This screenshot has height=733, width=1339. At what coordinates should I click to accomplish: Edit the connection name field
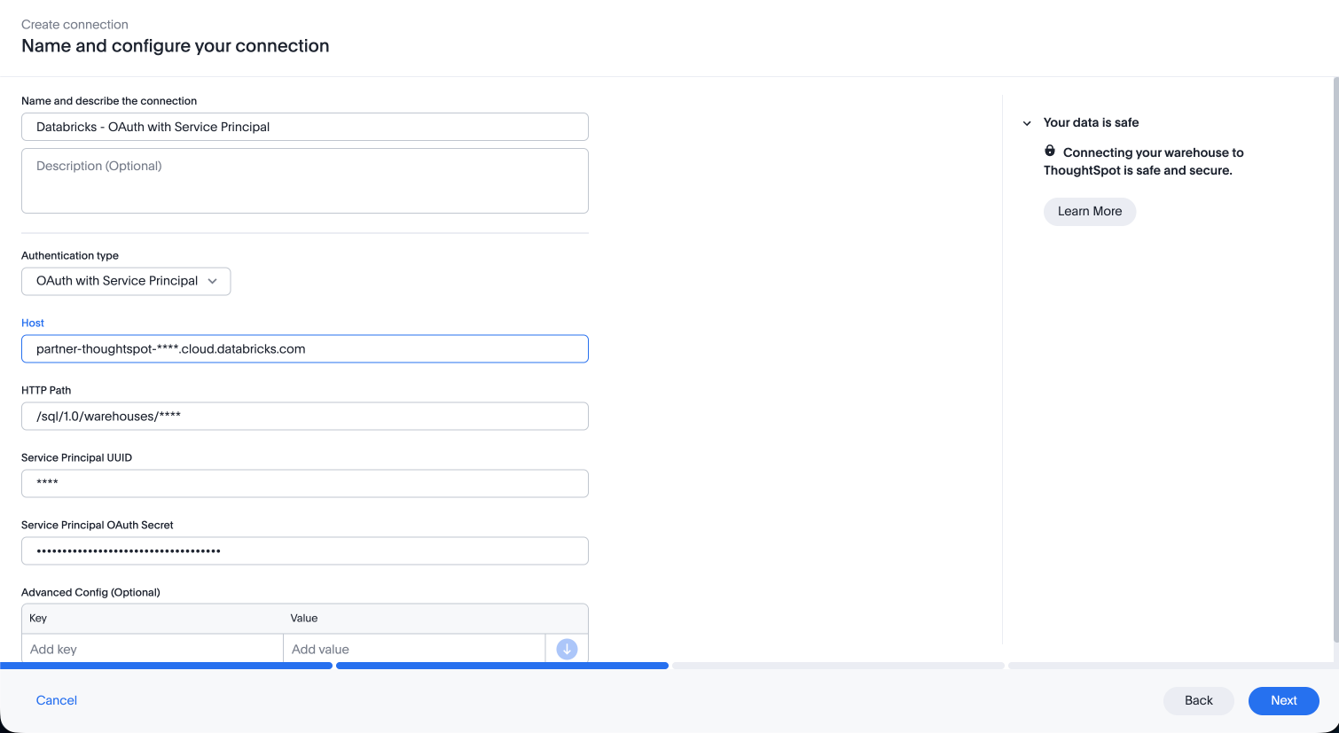pos(305,127)
